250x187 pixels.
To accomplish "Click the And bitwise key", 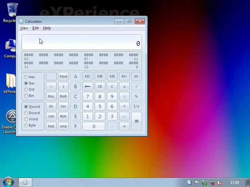I will tap(63, 126).
